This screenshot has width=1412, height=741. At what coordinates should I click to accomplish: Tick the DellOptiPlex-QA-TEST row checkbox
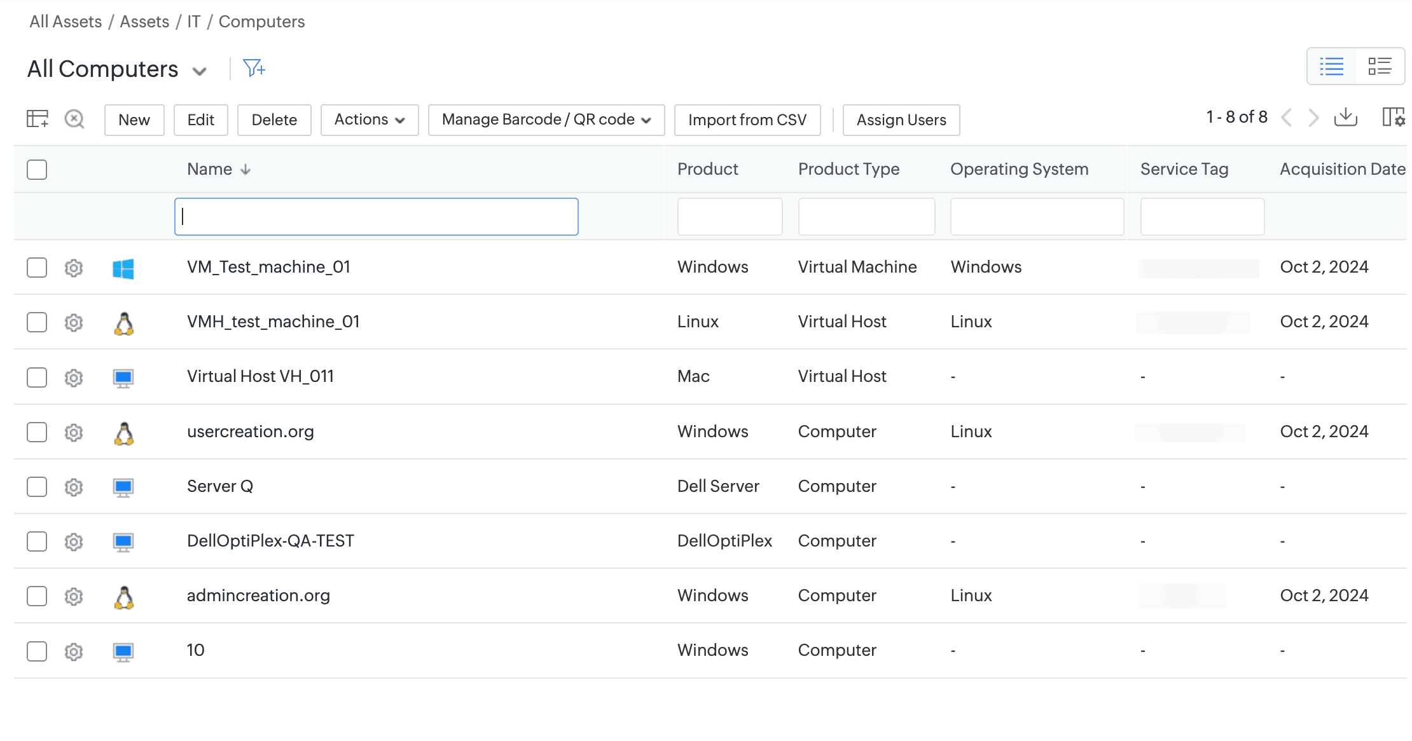(x=37, y=541)
